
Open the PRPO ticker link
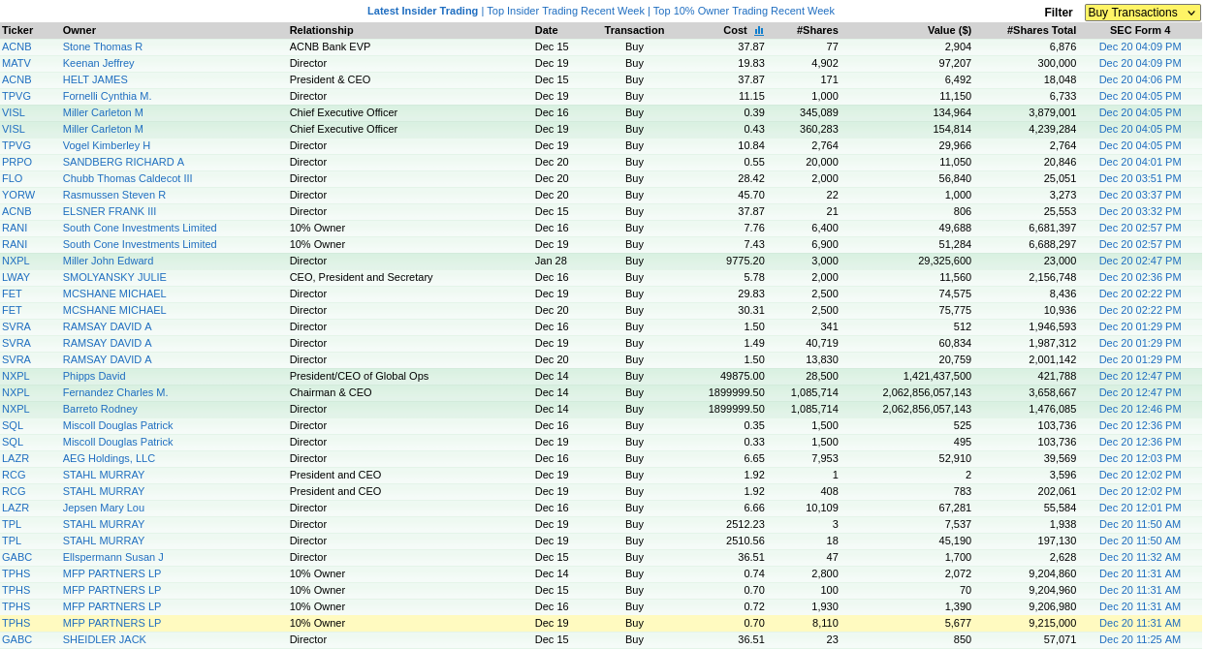(x=16, y=162)
